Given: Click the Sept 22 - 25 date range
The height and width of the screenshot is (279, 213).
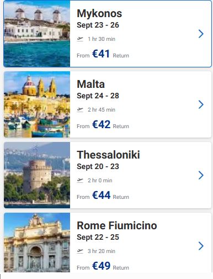Looking at the screenshot, I should [98, 237].
